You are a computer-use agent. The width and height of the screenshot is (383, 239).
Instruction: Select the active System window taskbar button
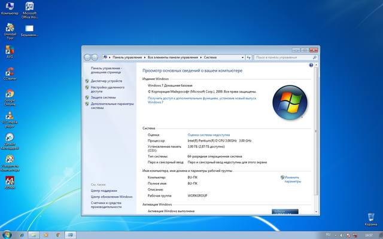71,235
